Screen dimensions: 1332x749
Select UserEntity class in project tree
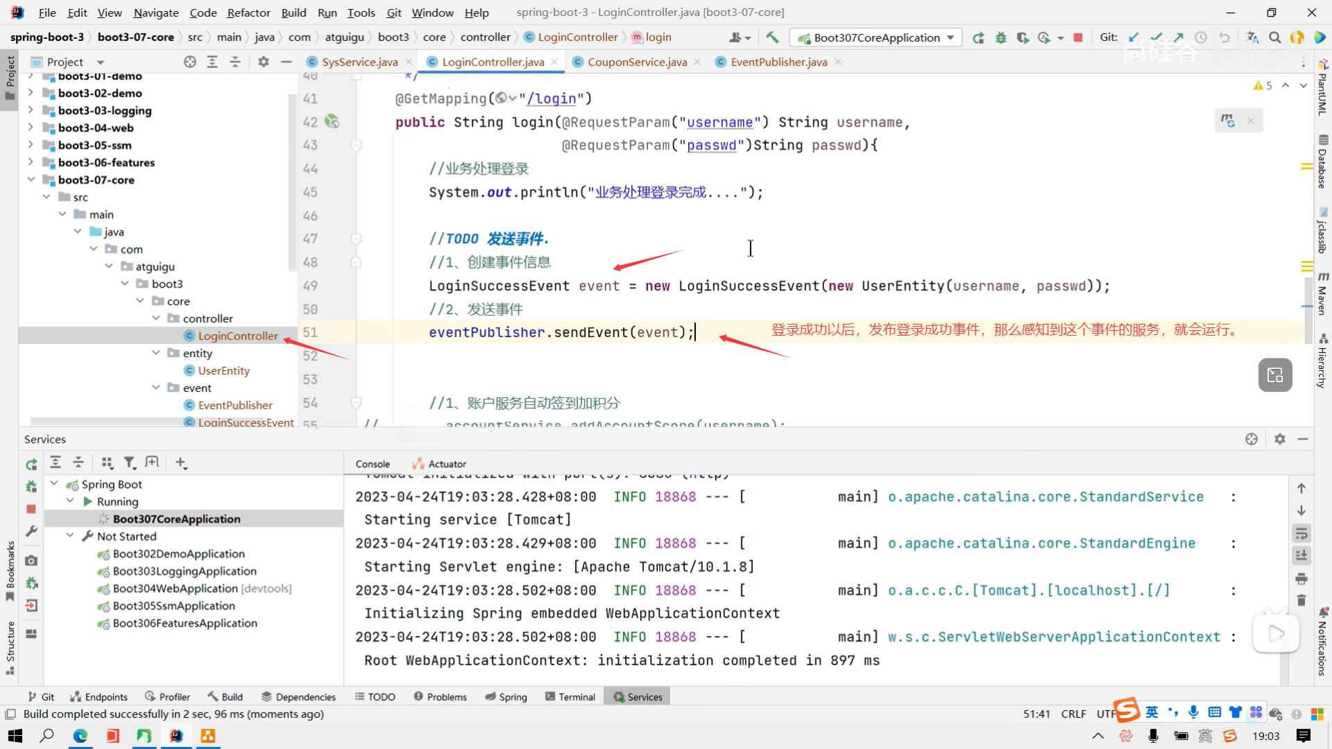pos(223,370)
